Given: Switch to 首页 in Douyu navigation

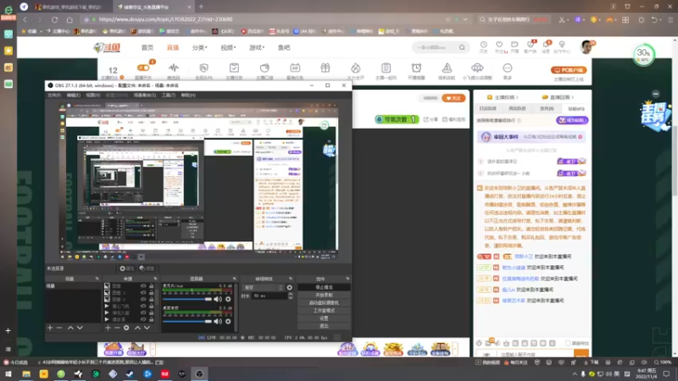Looking at the screenshot, I should [147, 47].
